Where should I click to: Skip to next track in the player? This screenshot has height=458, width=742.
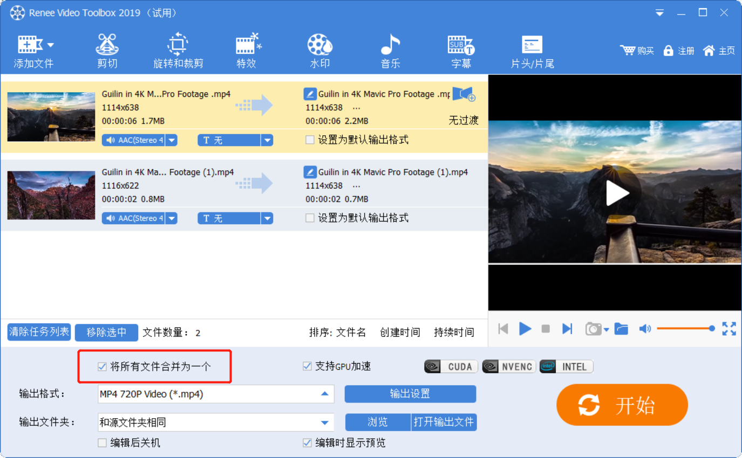point(567,329)
